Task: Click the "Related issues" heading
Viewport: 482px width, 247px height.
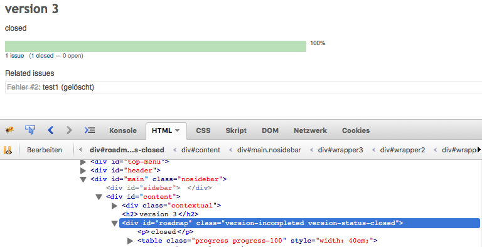Action: pos(29,73)
